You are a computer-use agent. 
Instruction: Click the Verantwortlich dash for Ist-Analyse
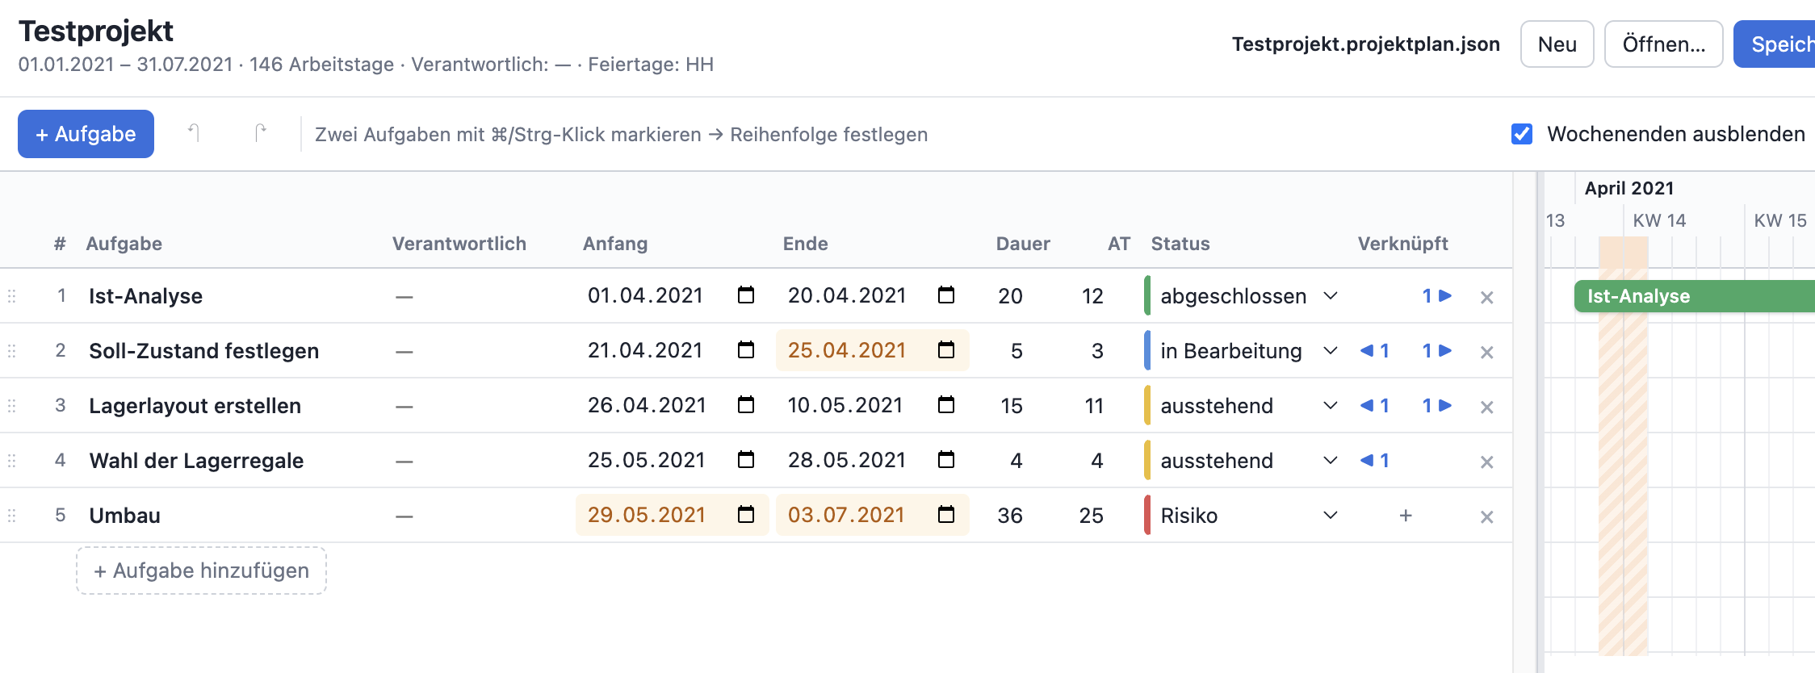pyautogui.click(x=404, y=297)
